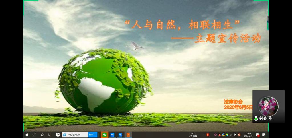Open the clock and date flyout
Viewport: 292px width, 138px height.
[x=248, y=135]
